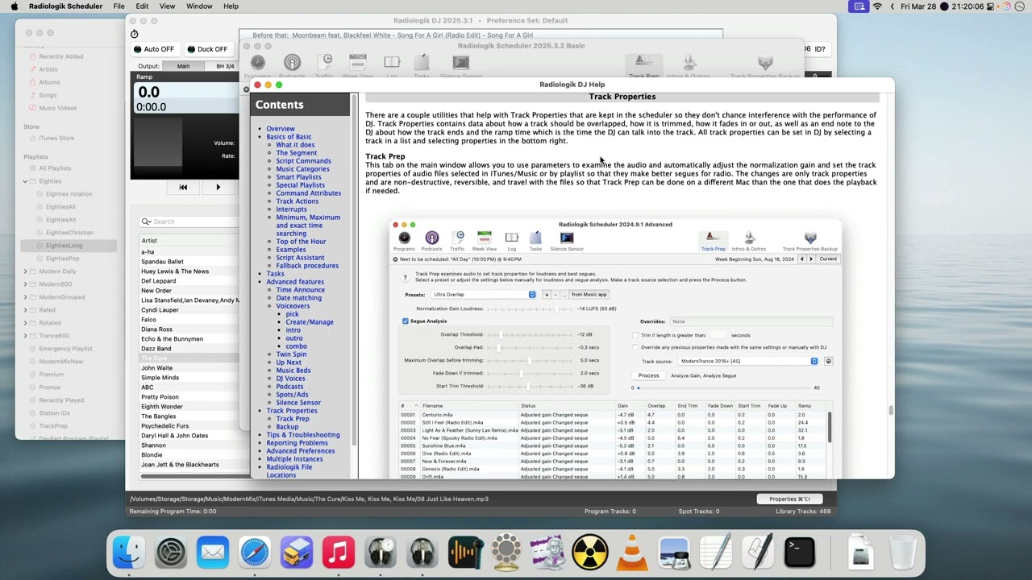
Task: Play the current track in Radiologik DJ
Action: [218, 187]
